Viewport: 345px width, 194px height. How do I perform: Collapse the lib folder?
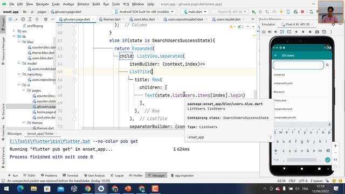click(x=13, y=36)
